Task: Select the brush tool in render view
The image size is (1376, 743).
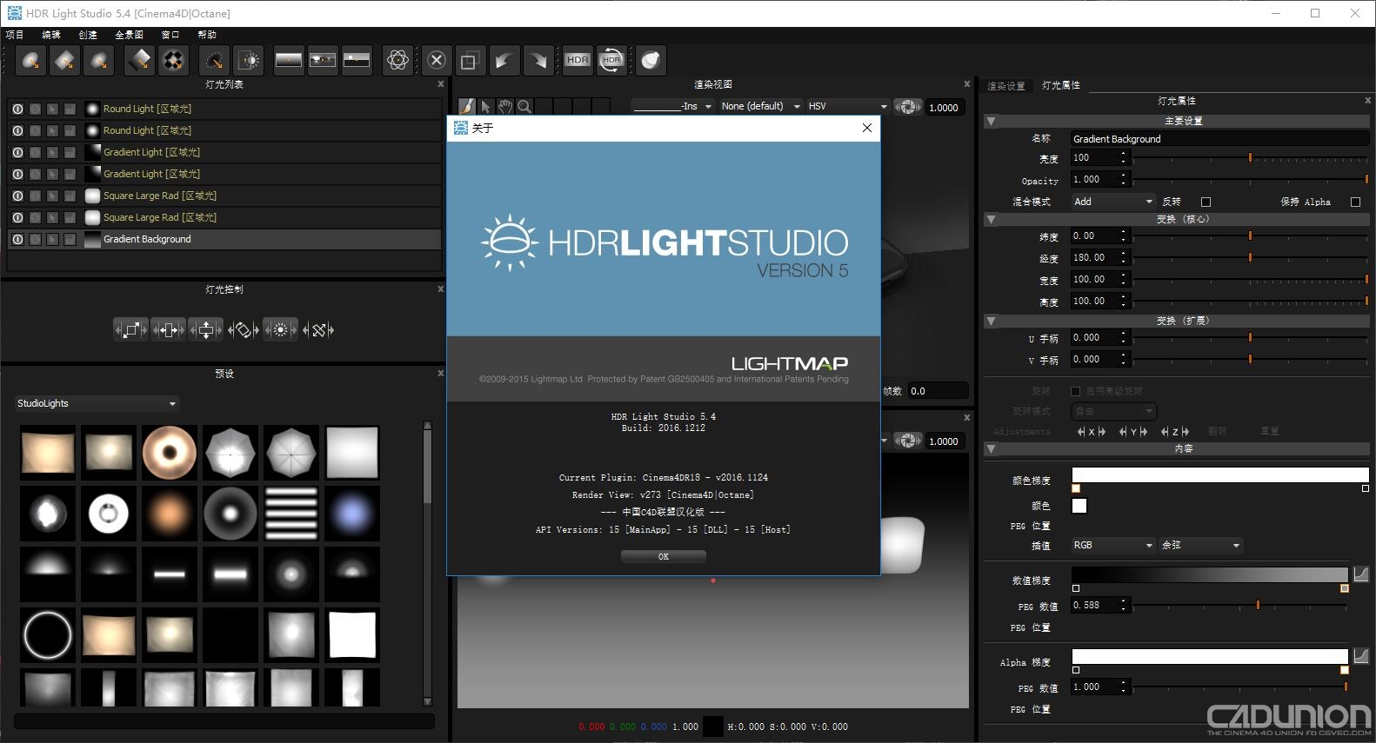Action: [x=467, y=106]
